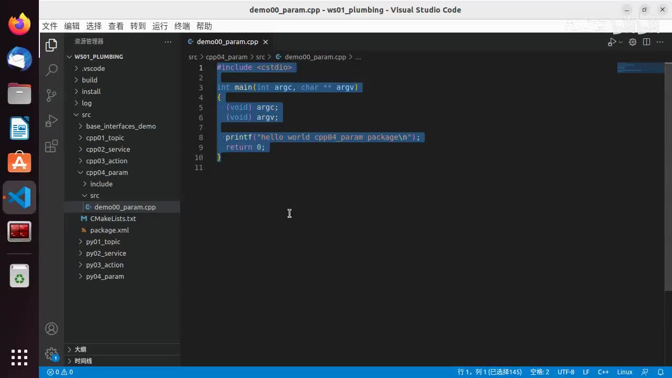Open the 查看 menu
Viewport: 672px width, 378px height.
(116, 26)
